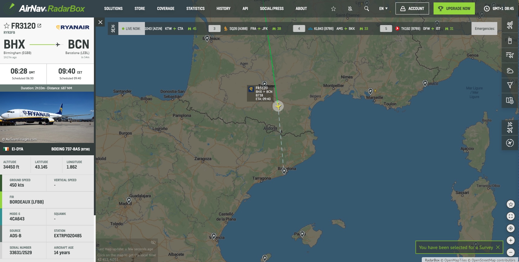The image size is (519, 262).
Task: Open the EN language dropdown
Action: [383, 8]
